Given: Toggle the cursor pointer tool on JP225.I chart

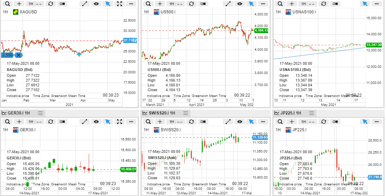Looking at the screenshot, I should point(365,122).
